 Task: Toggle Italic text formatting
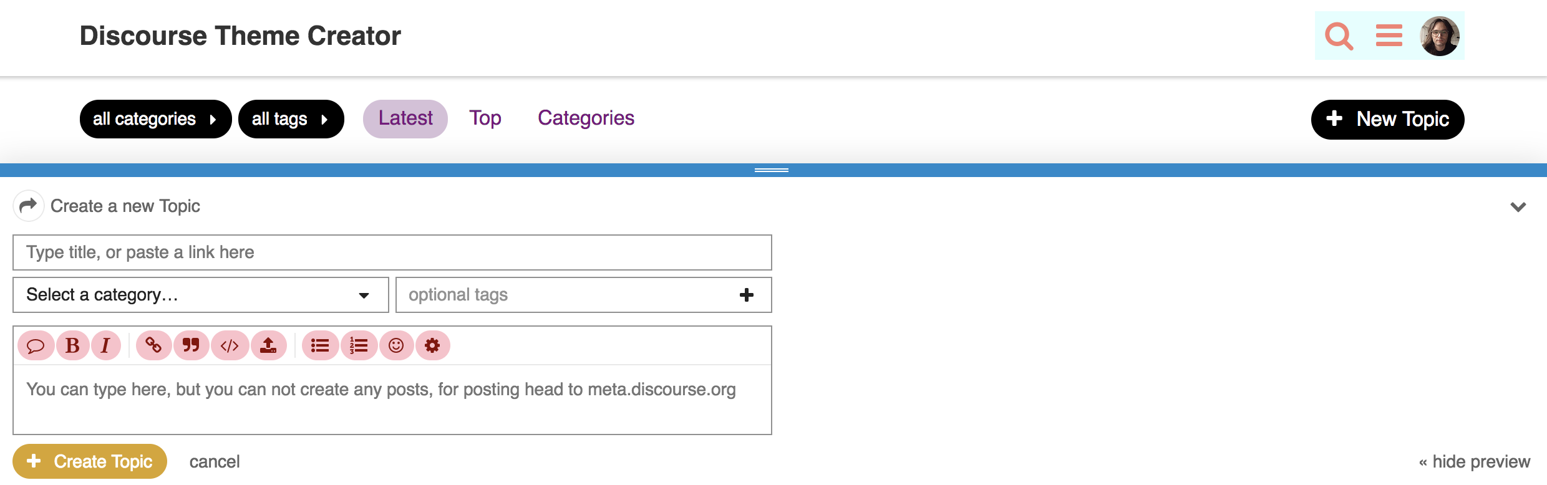click(x=106, y=345)
